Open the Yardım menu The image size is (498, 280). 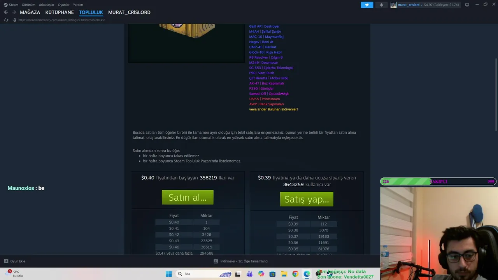[78, 5]
